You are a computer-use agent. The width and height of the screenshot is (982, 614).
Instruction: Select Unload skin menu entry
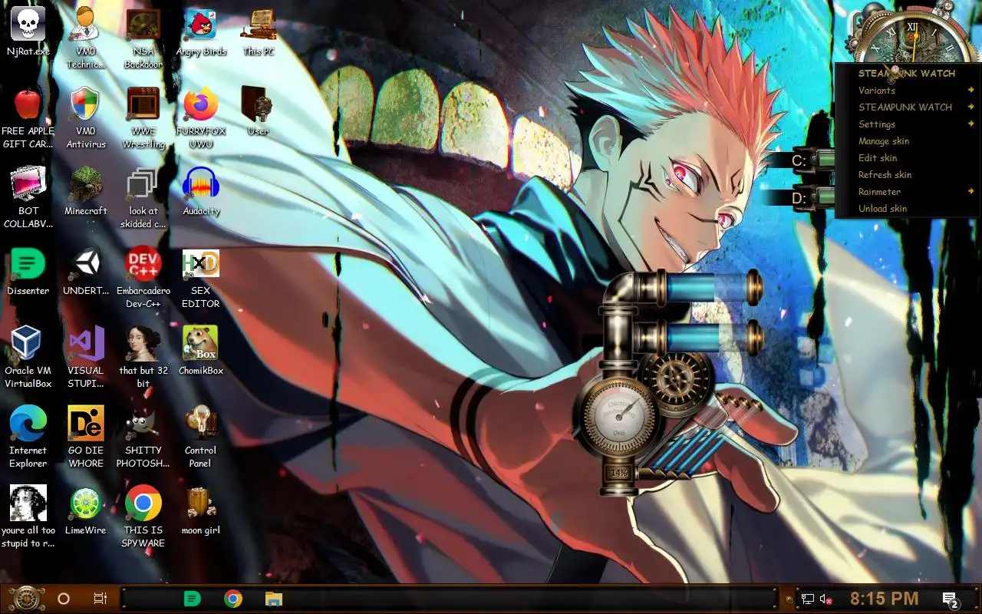coord(908,208)
